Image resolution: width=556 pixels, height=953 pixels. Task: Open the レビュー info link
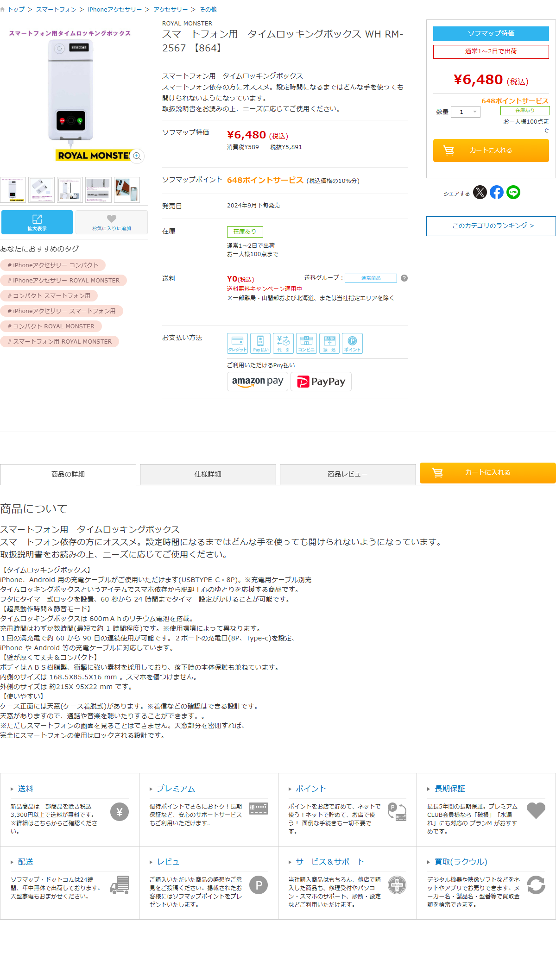click(x=172, y=862)
